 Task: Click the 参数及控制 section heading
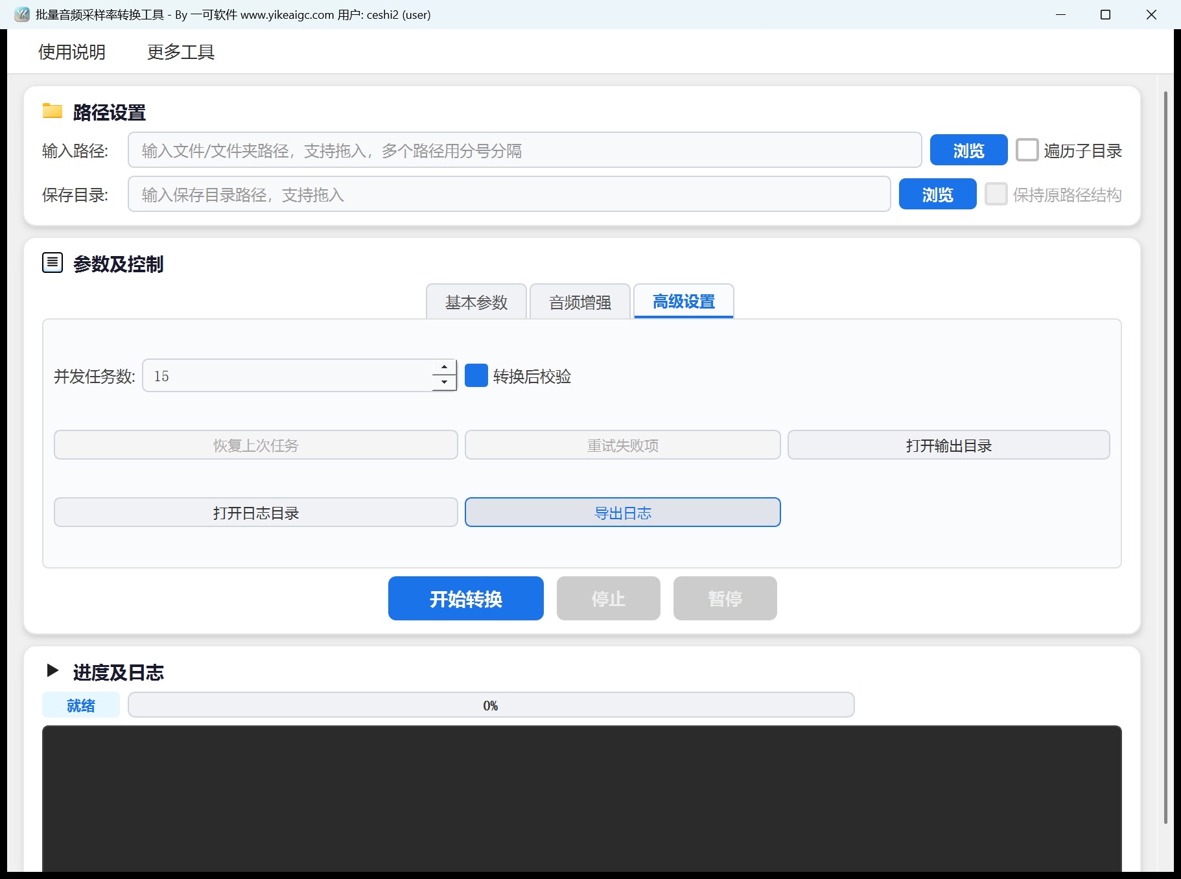119,264
